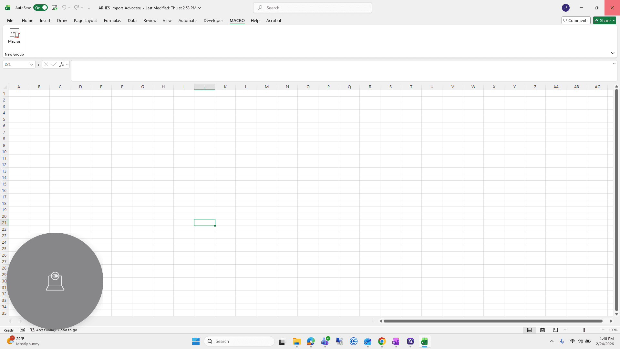Screen dimensions: 620x349
Task: Select column K header
Action: (x=225, y=87)
